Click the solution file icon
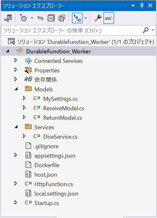Viewport: 157px width, 218px height. point(11,41)
